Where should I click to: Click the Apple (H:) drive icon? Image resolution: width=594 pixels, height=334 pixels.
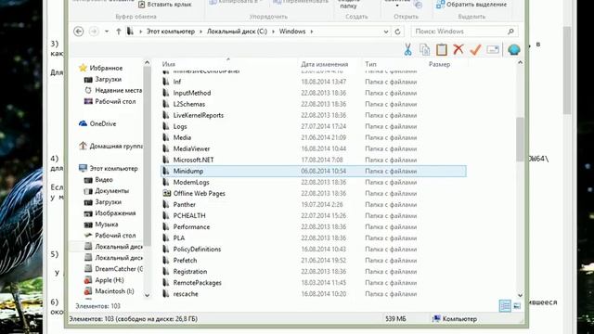[x=88, y=280]
